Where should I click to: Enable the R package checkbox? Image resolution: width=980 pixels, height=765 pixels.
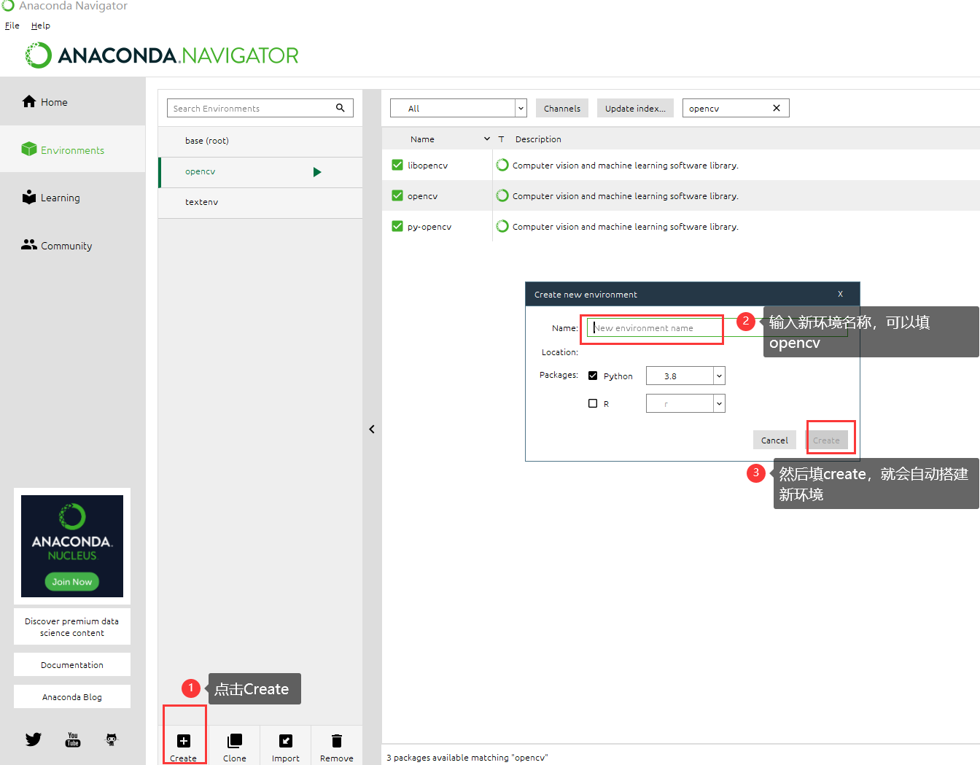coord(593,403)
